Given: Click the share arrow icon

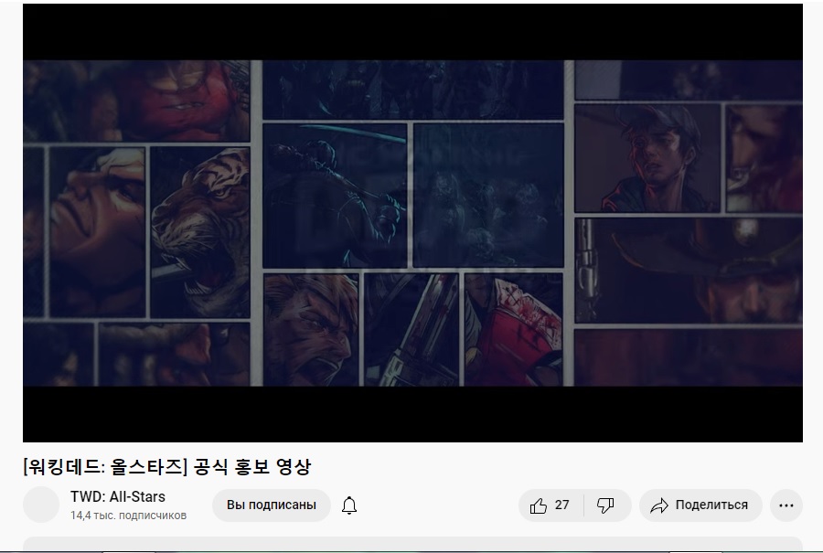Looking at the screenshot, I should (658, 505).
